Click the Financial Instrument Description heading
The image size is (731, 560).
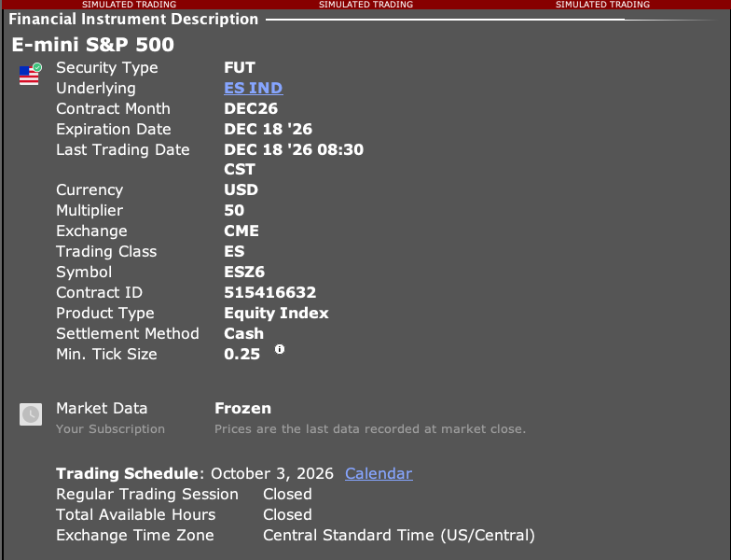pos(133,19)
